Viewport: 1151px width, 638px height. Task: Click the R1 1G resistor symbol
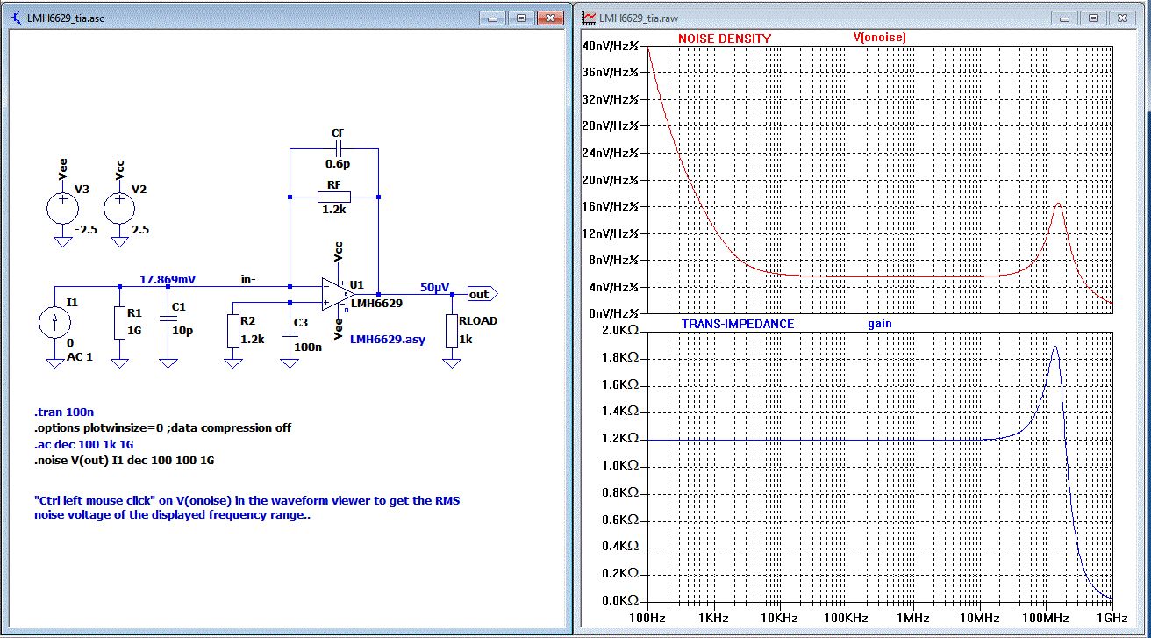(x=120, y=324)
